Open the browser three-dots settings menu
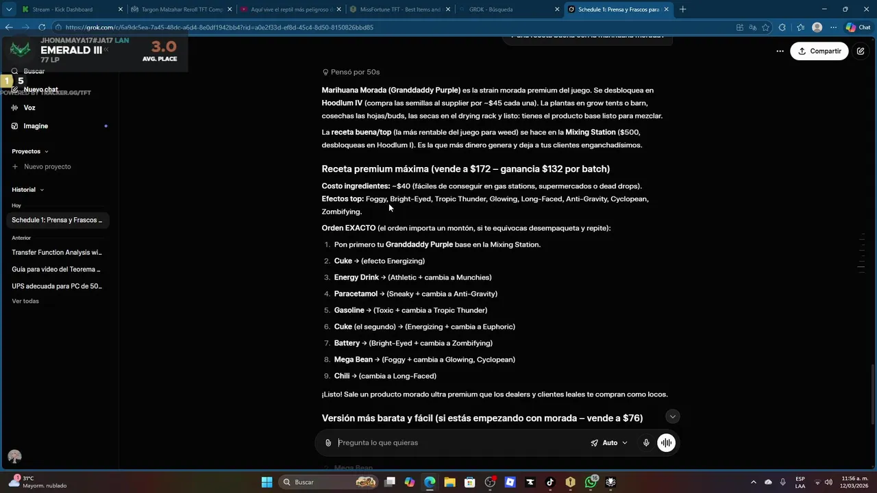Screen dimensions: 877x493 [x=833, y=27]
